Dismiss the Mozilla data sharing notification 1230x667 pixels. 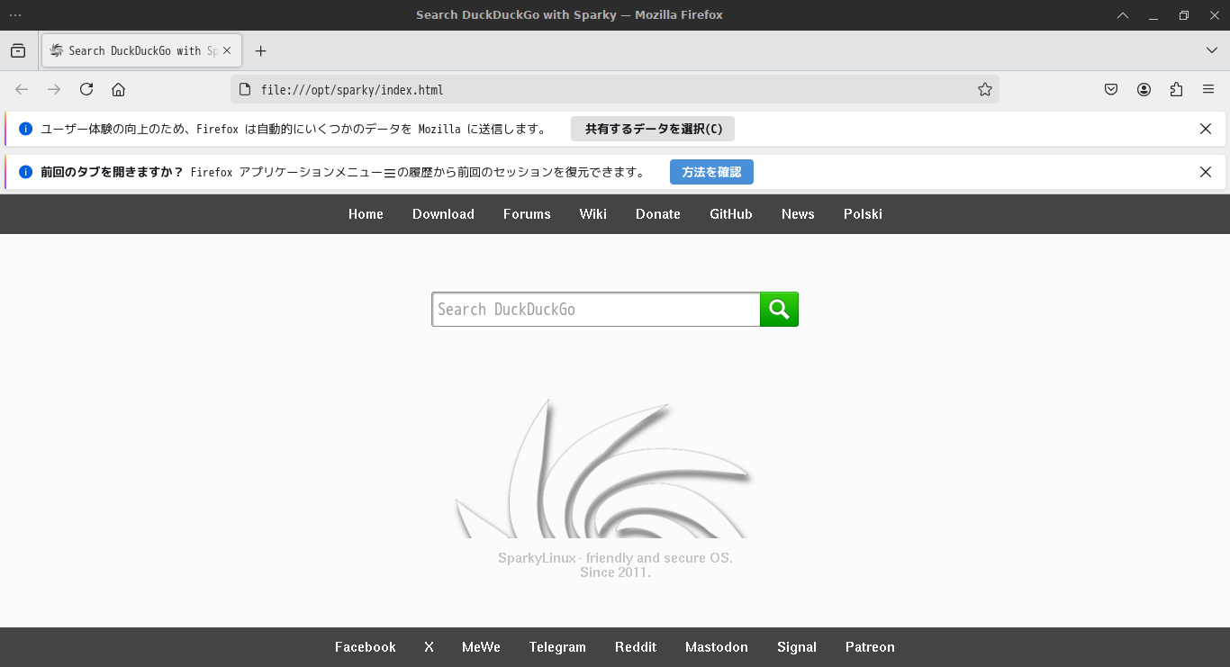pyautogui.click(x=1206, y=129)
